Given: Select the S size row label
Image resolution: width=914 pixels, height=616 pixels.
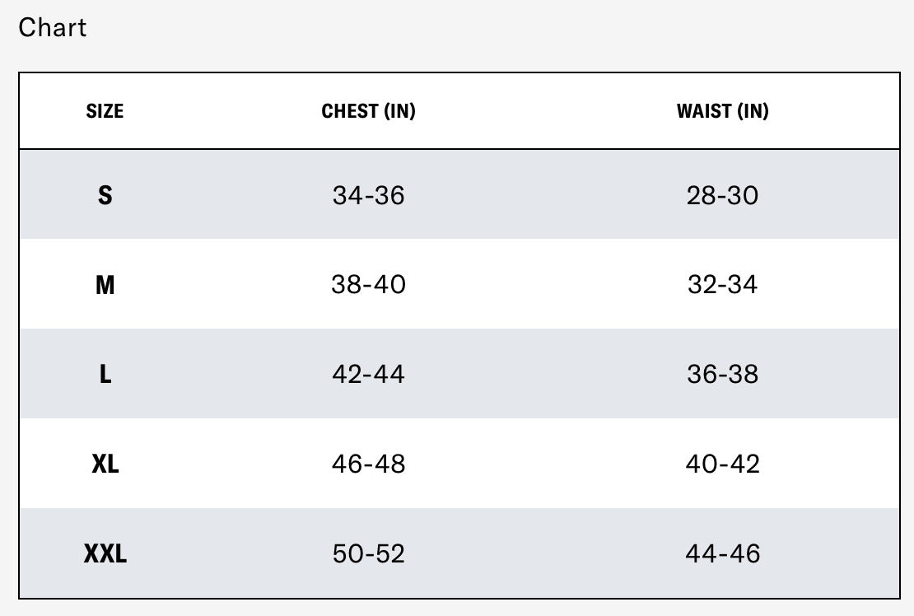Looking at the screenshot, I should pos(105,195).
